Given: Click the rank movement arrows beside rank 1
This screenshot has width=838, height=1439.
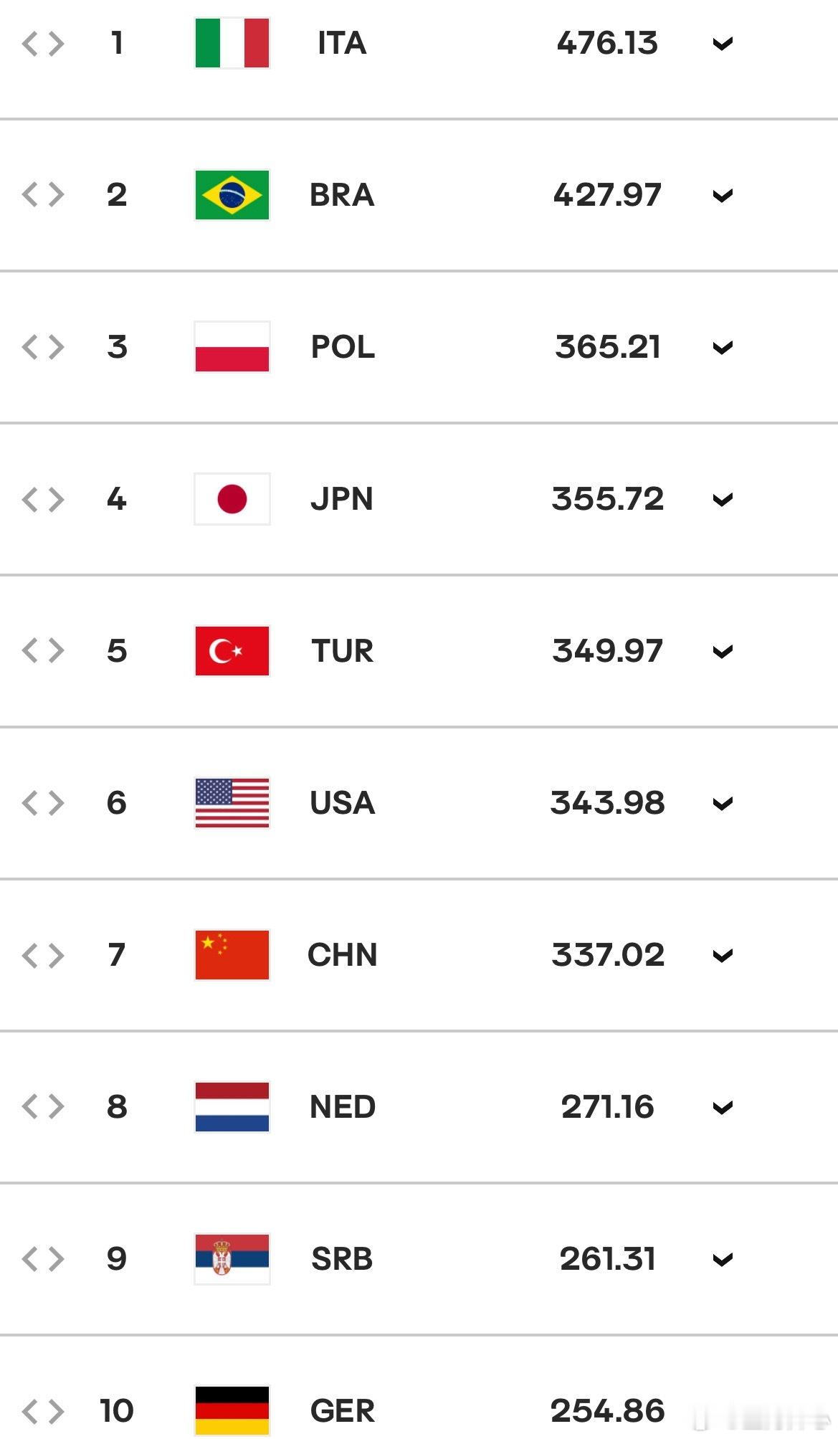Looking at the screenshot, I should point(43,44).
